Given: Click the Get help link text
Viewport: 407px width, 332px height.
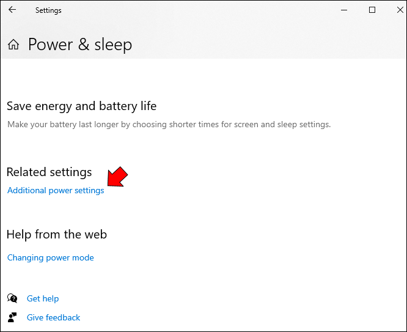Looking at the screenshot, I should [x=43, y=298].
